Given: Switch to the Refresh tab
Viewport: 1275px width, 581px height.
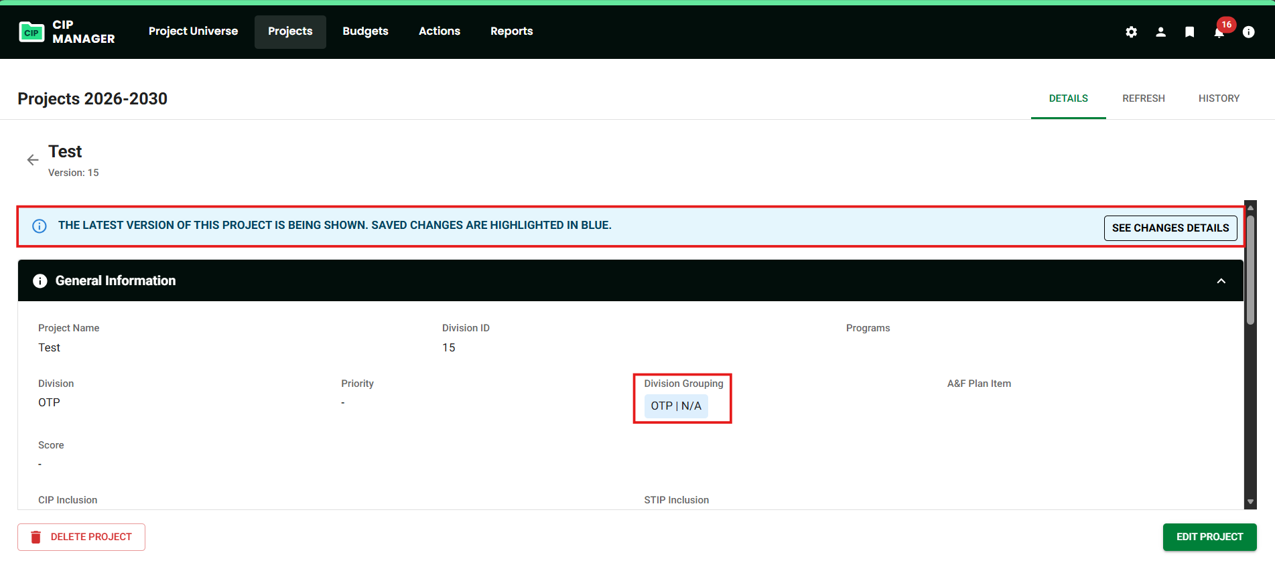Looking at the screenshot, I should (x=1143, y=98).
